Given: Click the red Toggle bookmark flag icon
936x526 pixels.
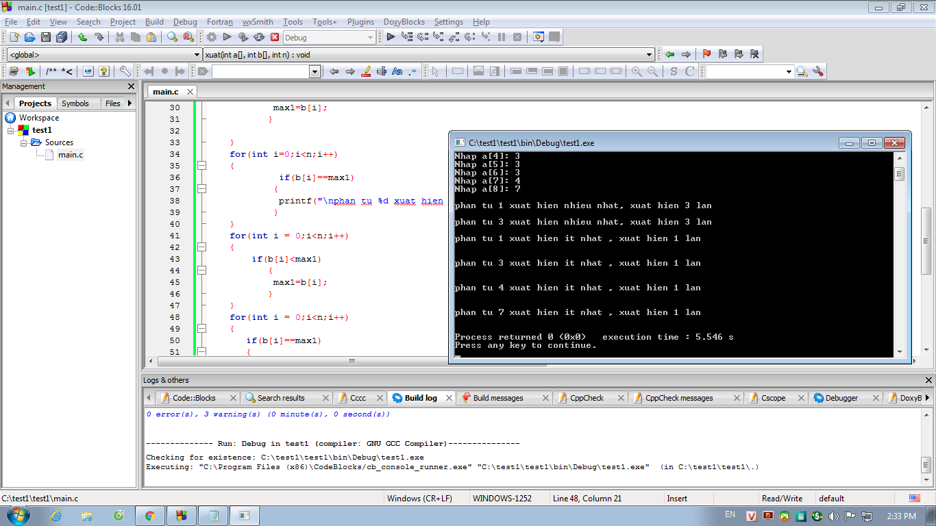Looking at the screenshot, I should coord(706,54).
